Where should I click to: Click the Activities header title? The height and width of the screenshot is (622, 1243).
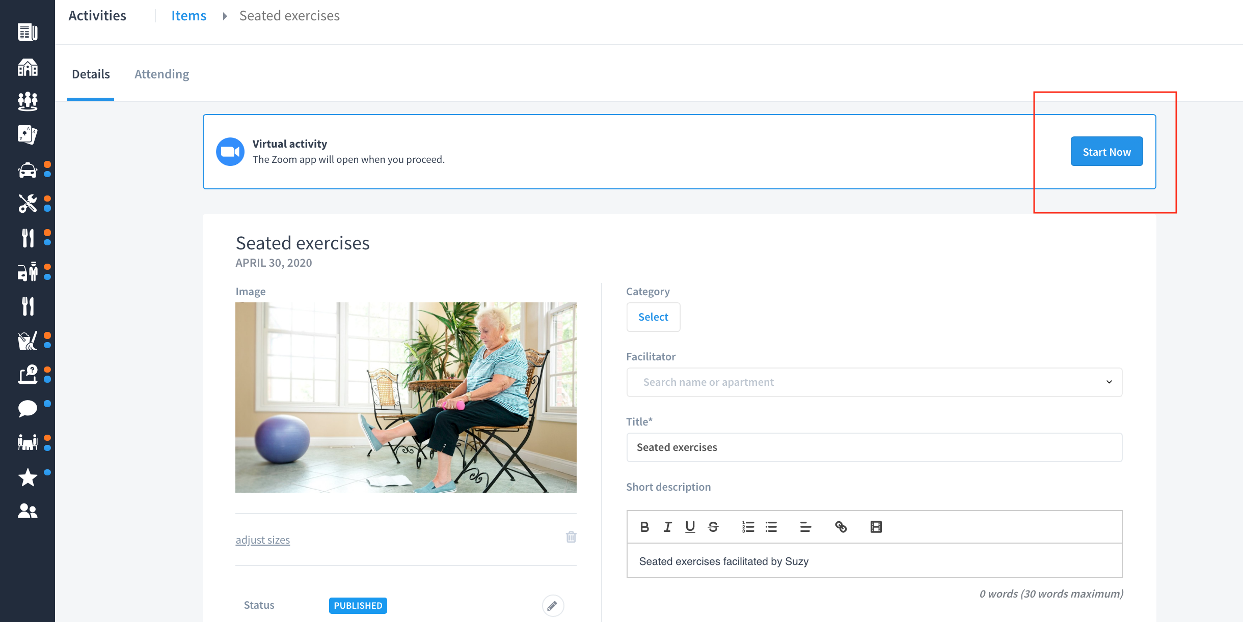coord(97,16)
